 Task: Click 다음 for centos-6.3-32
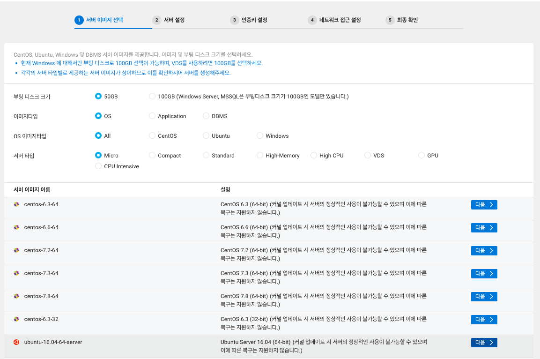tap(484, 319)
